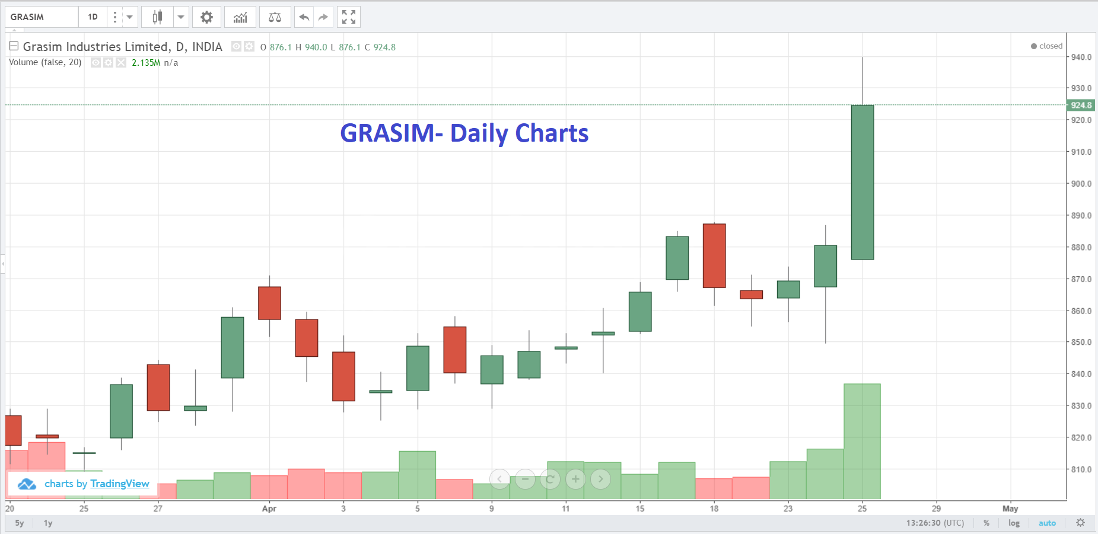This screenshot has height=534, width=1098.
Task: Edit the GRASIM symbol input field
Action: 42,17
